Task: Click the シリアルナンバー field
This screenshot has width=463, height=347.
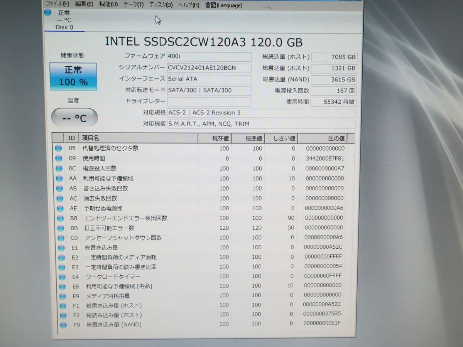Action: point(210,68)
